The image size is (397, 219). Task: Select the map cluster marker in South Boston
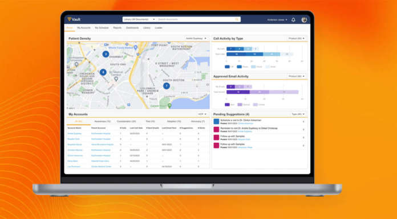tap(167, 86)
